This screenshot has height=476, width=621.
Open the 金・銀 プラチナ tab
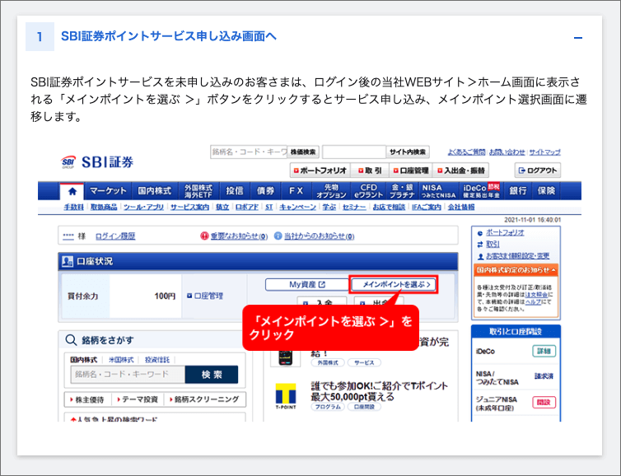click(x=402, y=191)
